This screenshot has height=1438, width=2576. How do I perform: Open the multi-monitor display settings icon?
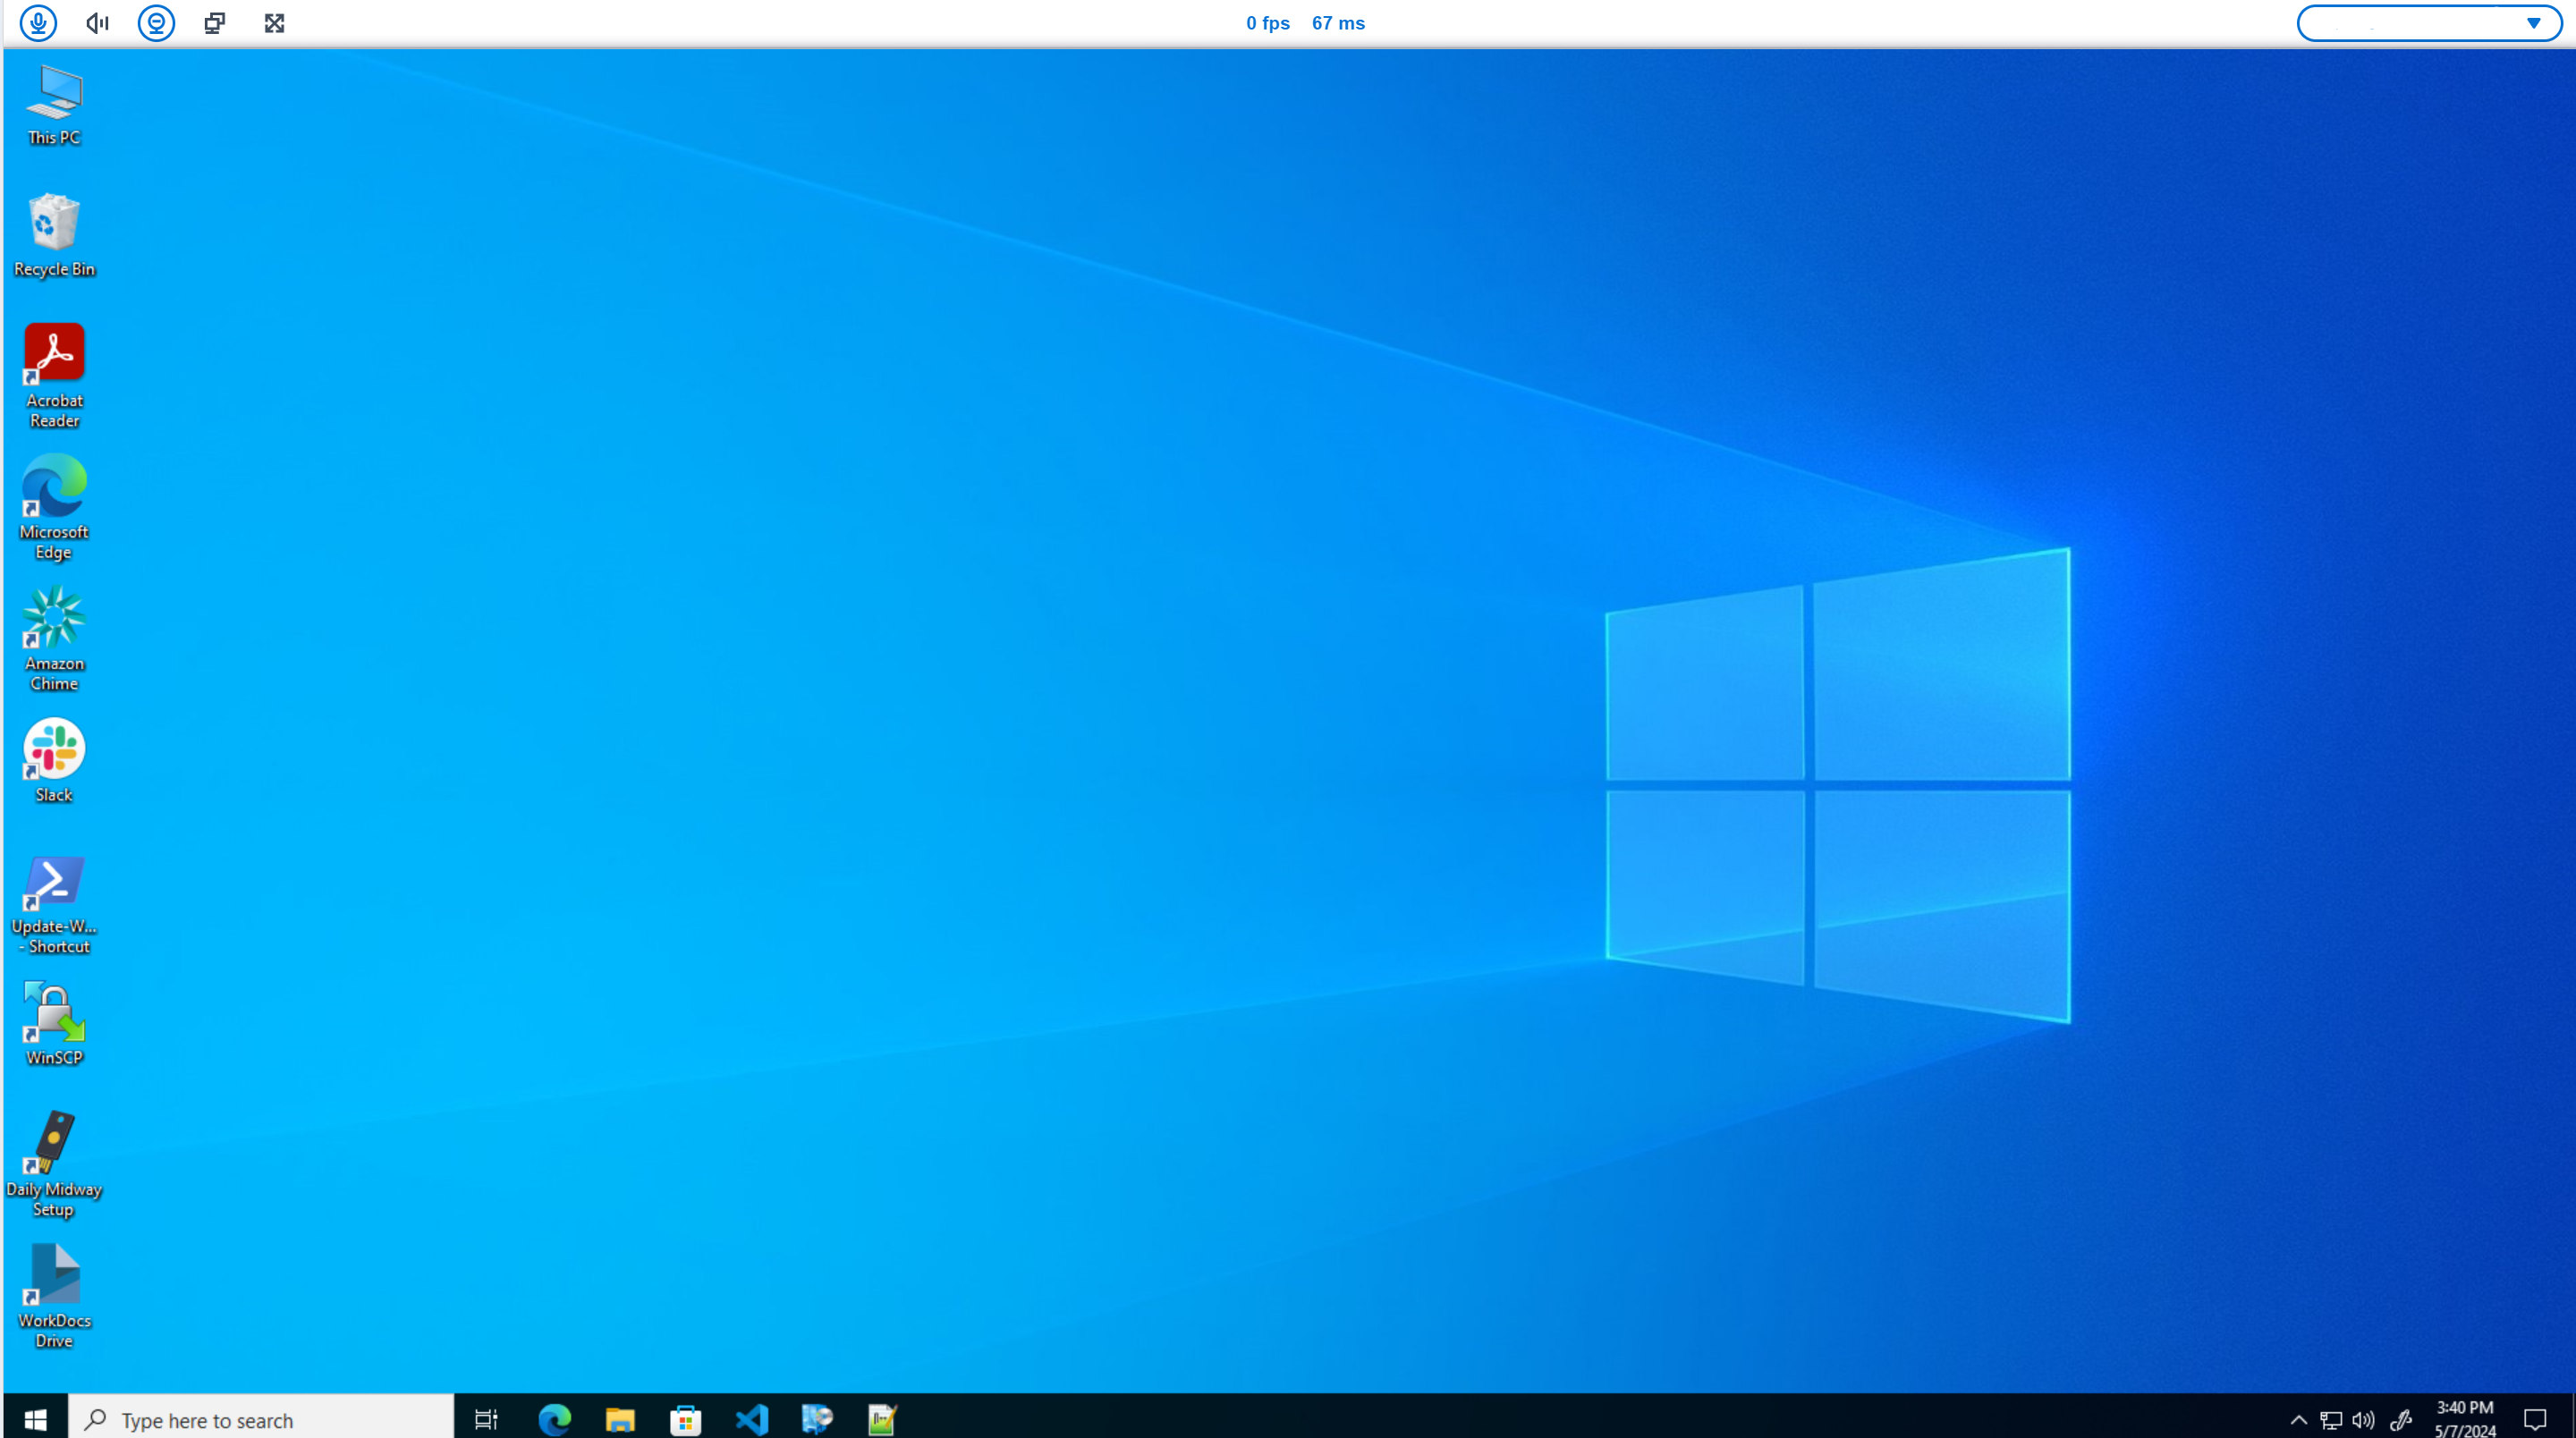coord(214,22)
